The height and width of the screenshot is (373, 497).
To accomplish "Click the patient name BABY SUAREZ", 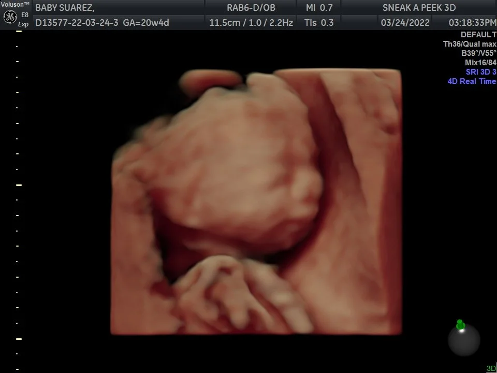I will coord(65,8).
